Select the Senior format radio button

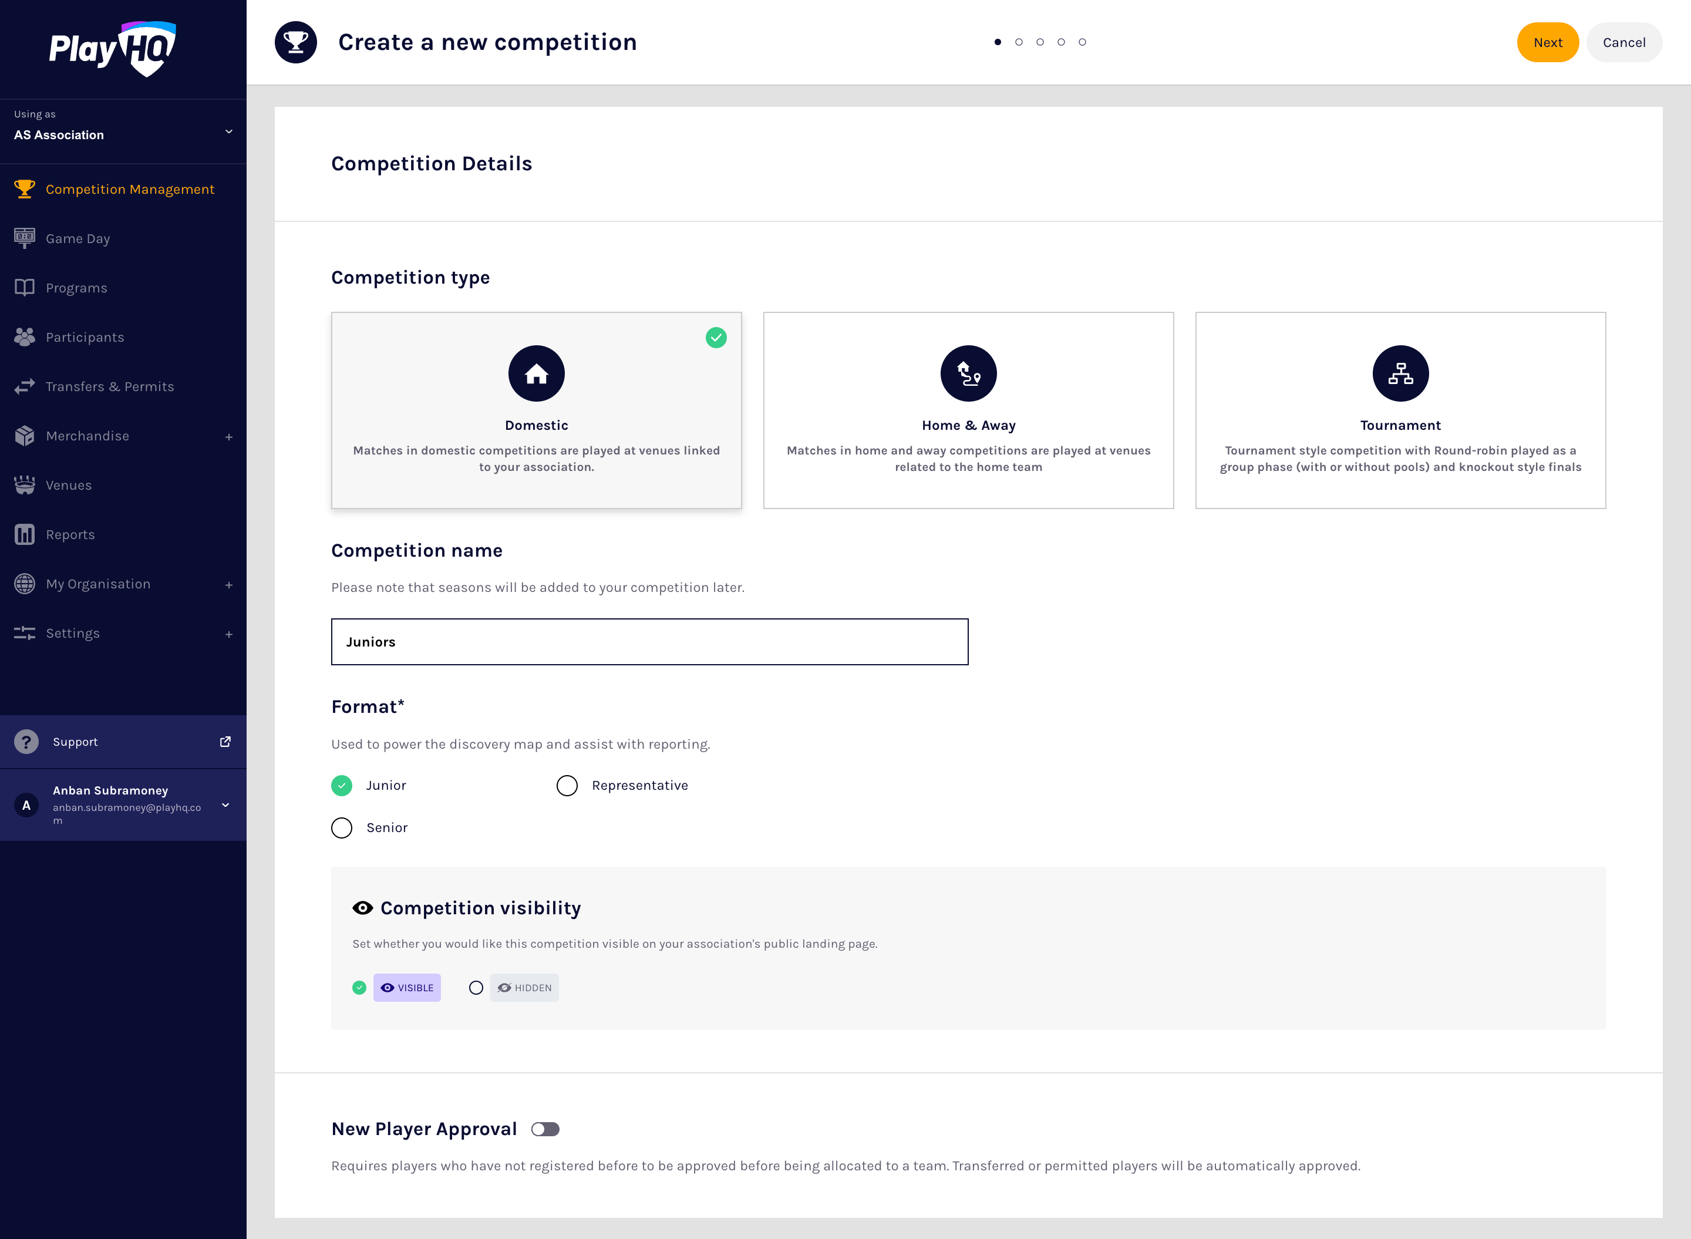[341, 828]
